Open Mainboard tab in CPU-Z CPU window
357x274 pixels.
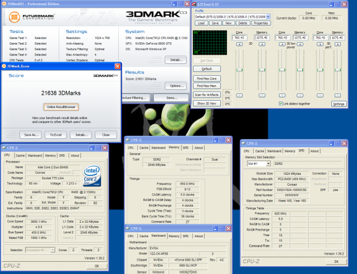(35, 155)
